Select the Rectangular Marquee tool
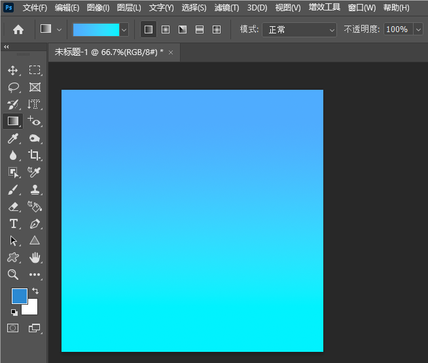This screenshot has width=428, height=363. (x=35, y=70)
